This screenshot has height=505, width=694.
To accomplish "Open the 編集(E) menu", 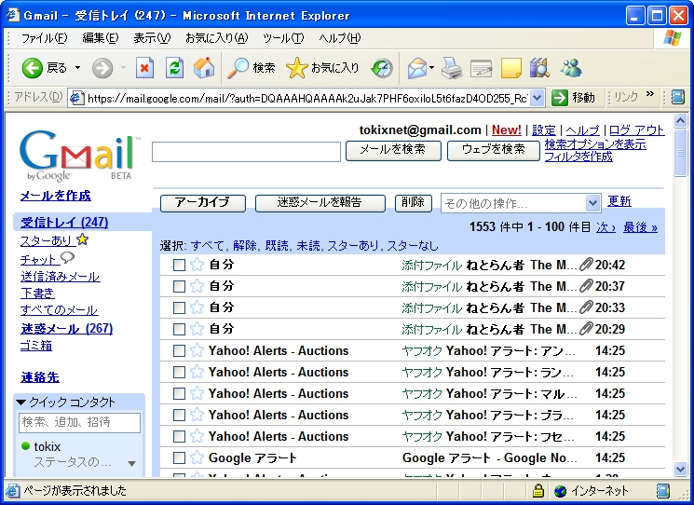I will coord(101,38).
